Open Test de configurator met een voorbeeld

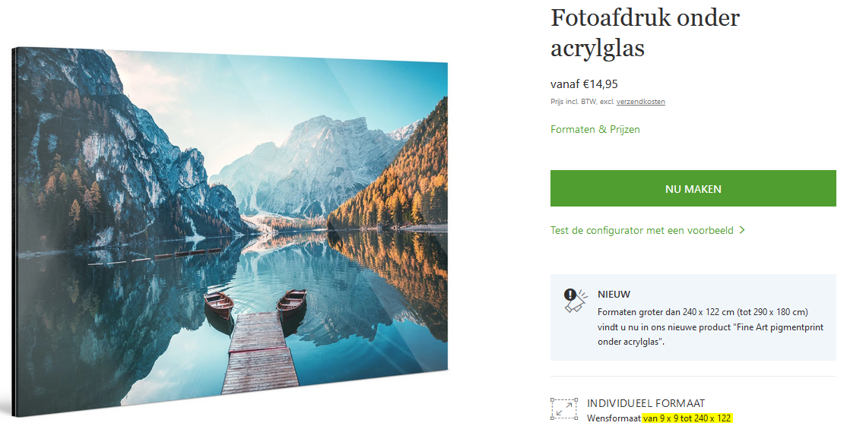pyautogui.click(x=642, y=230)
